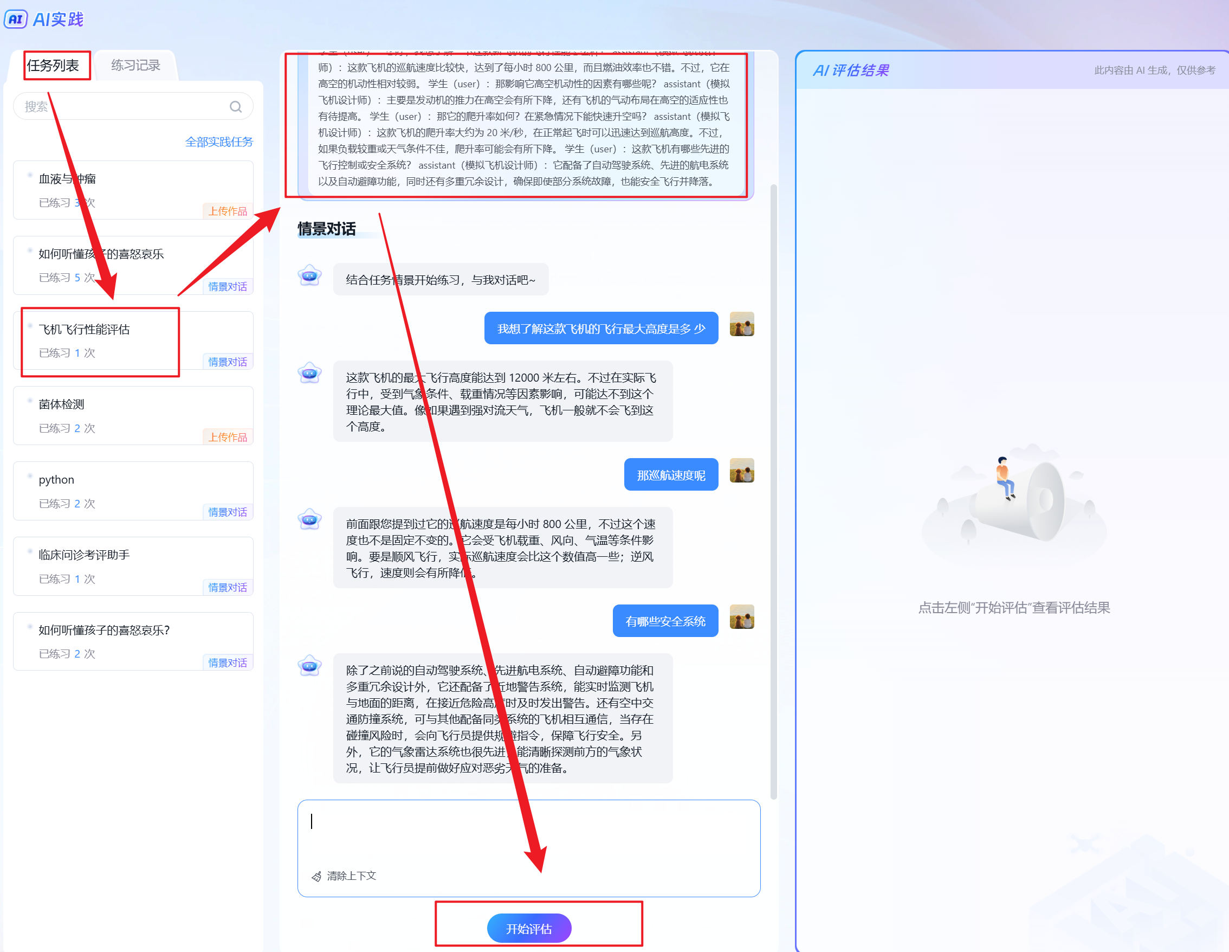
Task: Click the bot avatar beside the greeting message
Action: 309,276
